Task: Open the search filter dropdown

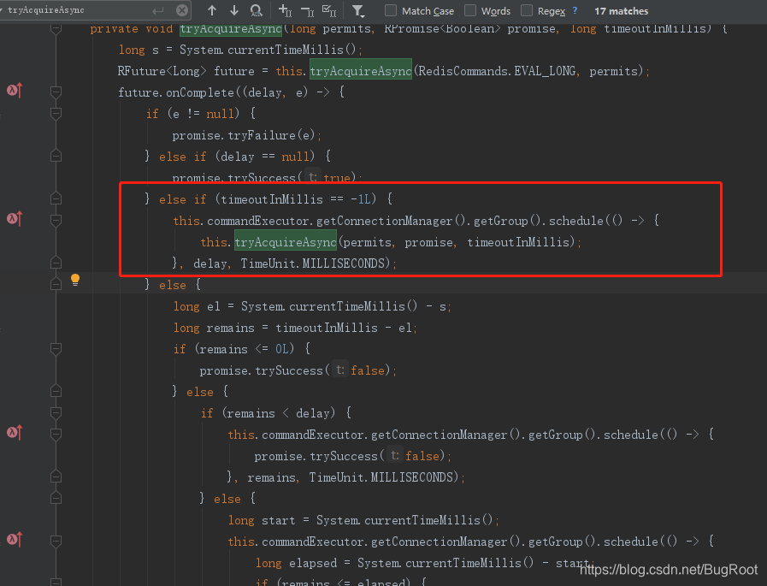Action: pyautogui.click(x=358, y=11)
